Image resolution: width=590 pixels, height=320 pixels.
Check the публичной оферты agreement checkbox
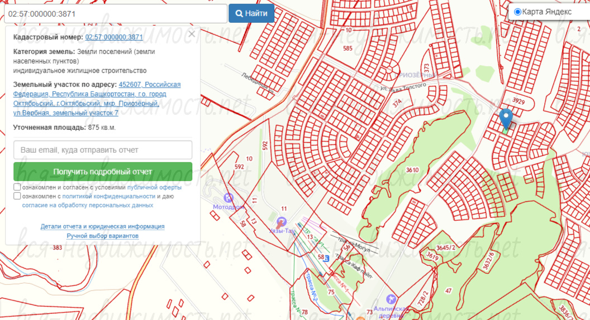point(17,187)
